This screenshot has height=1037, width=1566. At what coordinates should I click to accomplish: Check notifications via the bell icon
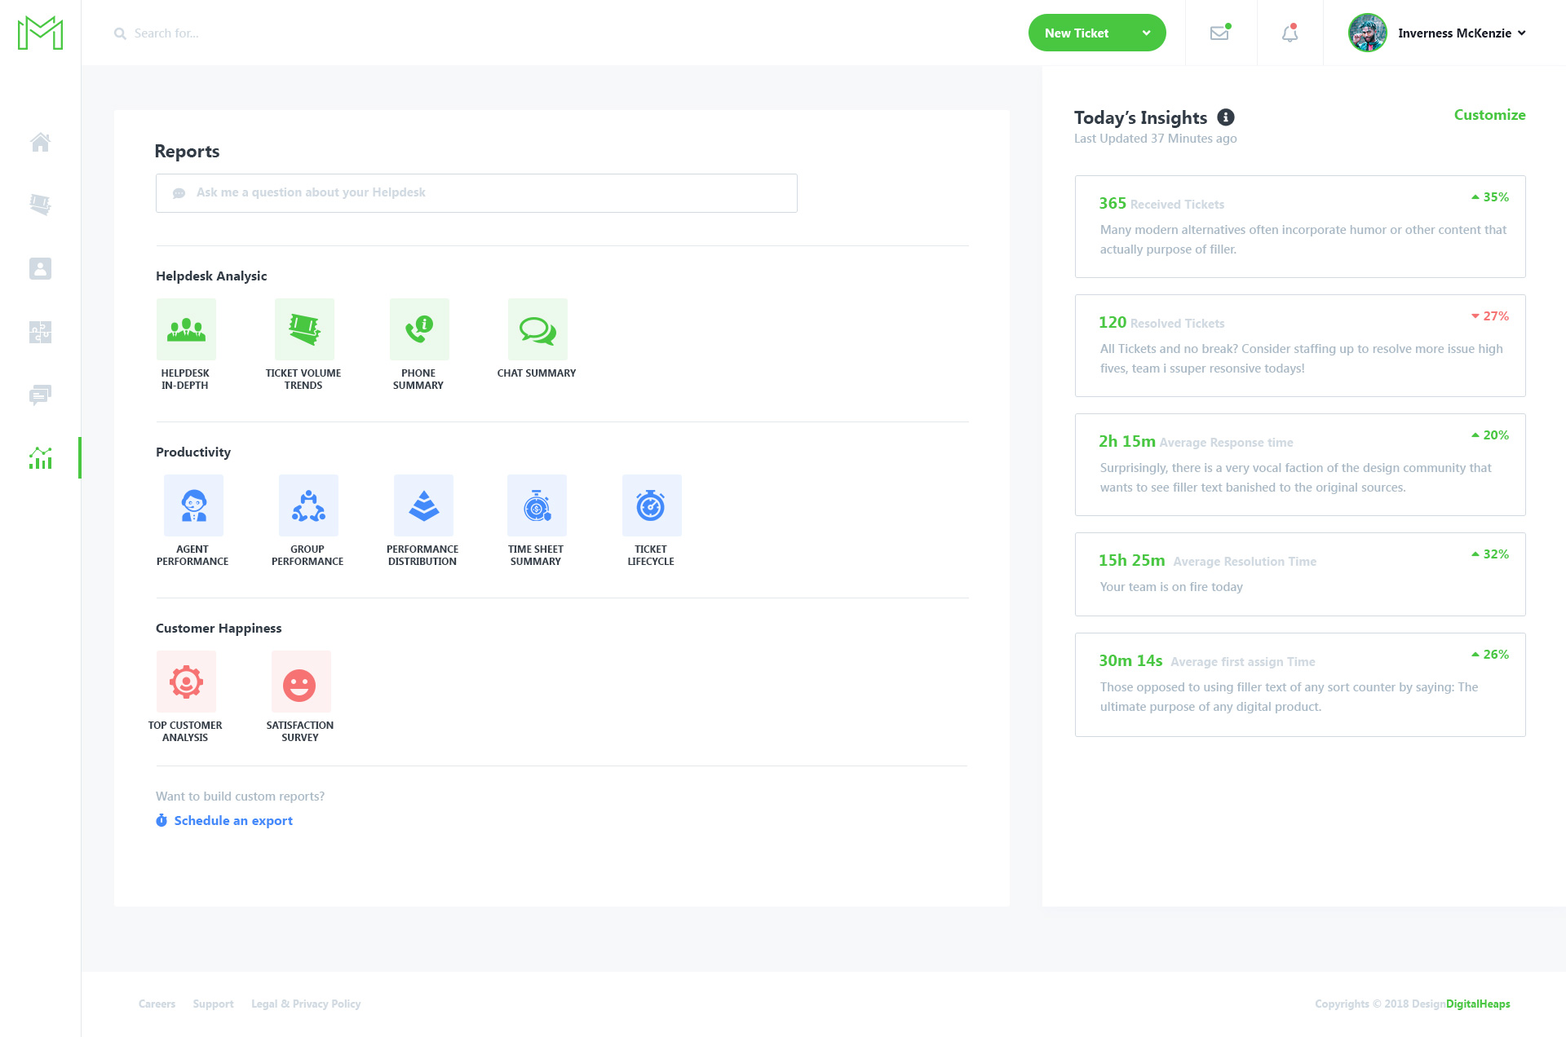click(1290, 33)
